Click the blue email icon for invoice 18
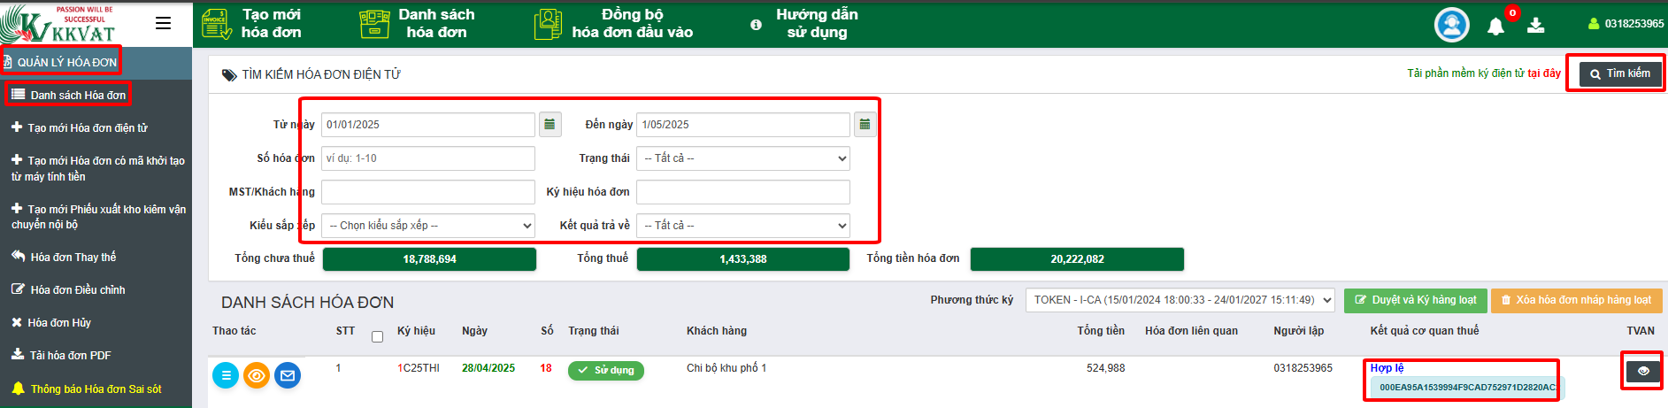This screenshot has width=1668, height=408. (288, 375)
